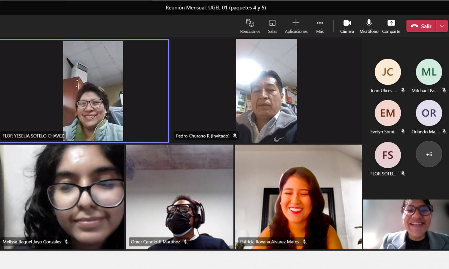Open the Más options menu

point(320,26)
